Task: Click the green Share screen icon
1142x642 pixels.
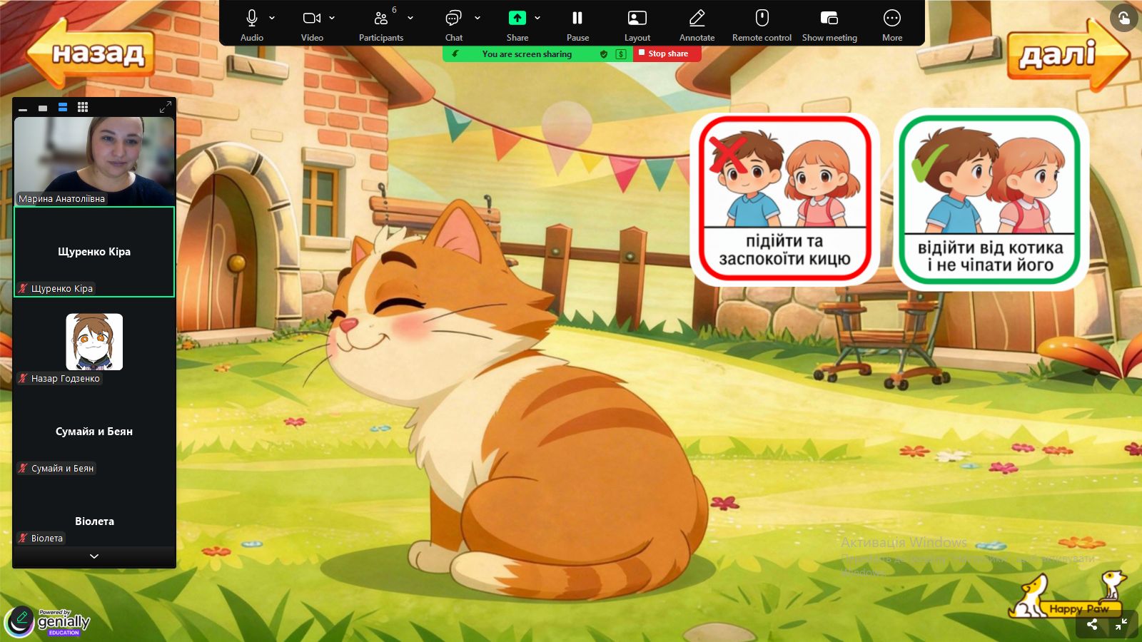Action: 517,19
